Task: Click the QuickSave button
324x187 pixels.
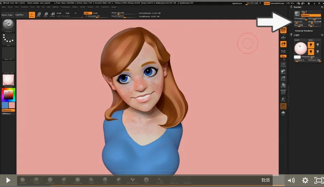Action: point(237,3)
